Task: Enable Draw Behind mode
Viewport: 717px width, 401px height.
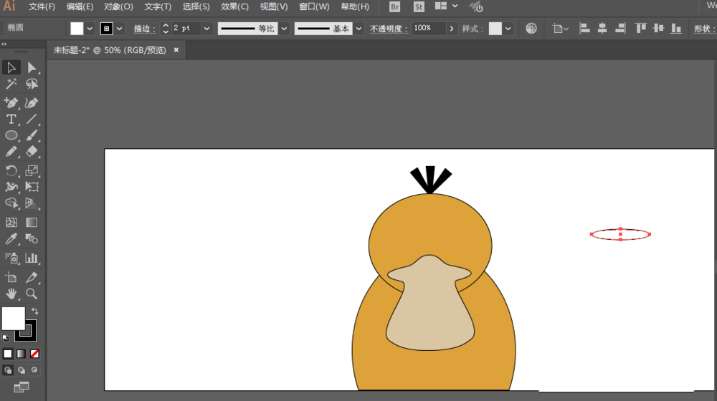Action: click(21, 370)
